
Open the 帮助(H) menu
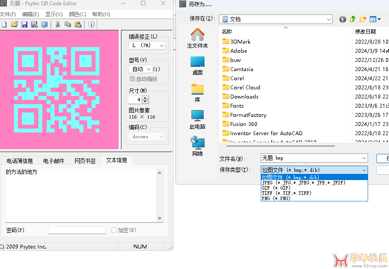click(x=101, y=14)
